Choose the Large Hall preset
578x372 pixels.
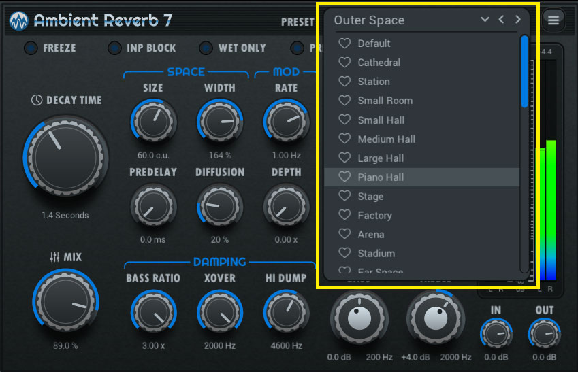(421, 158)
